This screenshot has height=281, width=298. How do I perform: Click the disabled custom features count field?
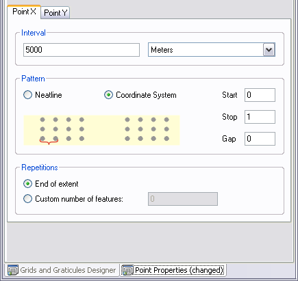pyautogui.click(x=183, y=199)
